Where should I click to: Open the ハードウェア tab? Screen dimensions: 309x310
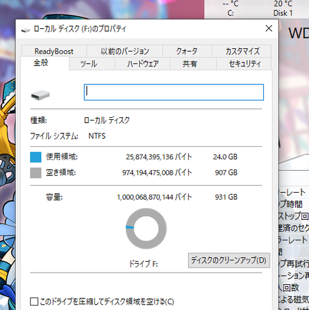[143, 64]
